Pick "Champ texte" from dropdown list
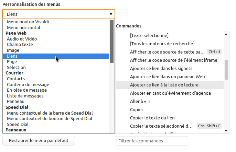236x152 pixels. [x=20, y=45]
